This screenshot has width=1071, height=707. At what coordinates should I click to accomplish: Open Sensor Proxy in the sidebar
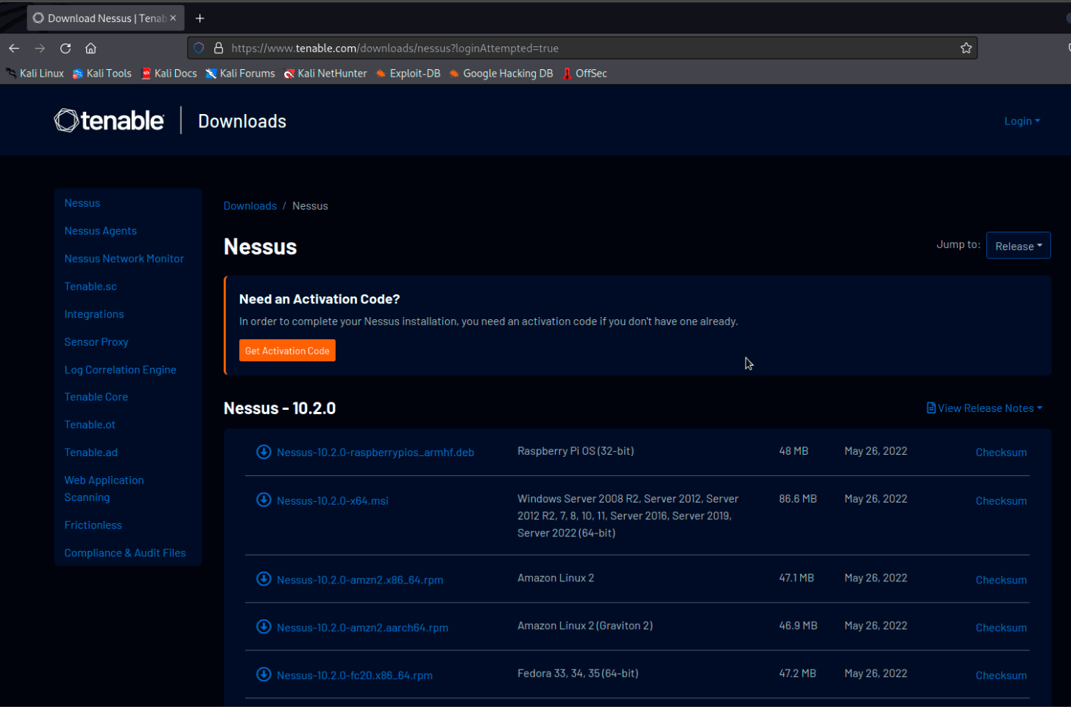pos(96,342)
